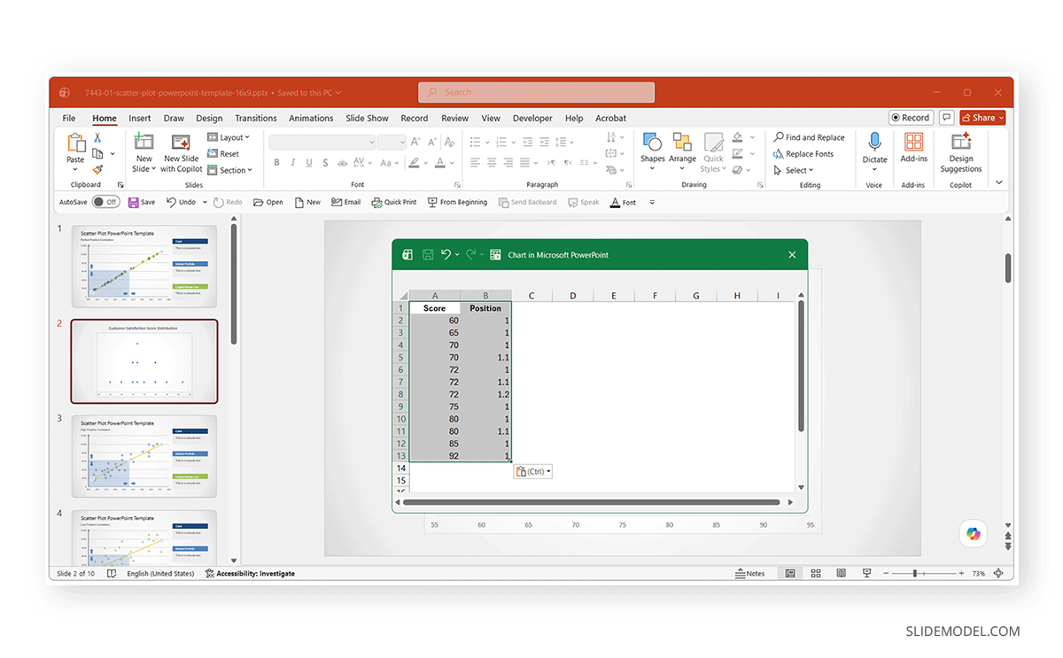
Task: Click the Search box in title bar
Action: coord(537,92)
